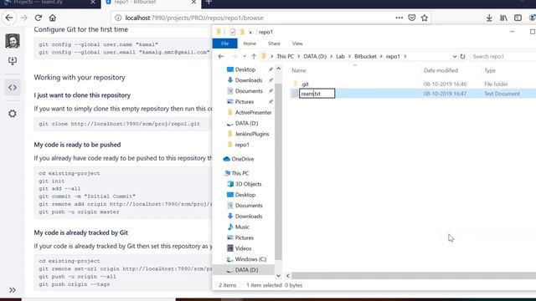Select the .git folder
This screenshot has height=301, width=536.
point(305,84)
